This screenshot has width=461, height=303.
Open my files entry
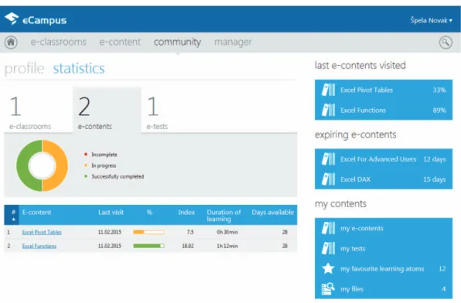384,289
